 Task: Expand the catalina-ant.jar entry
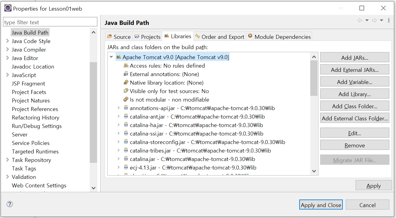(x=119, y=116)
